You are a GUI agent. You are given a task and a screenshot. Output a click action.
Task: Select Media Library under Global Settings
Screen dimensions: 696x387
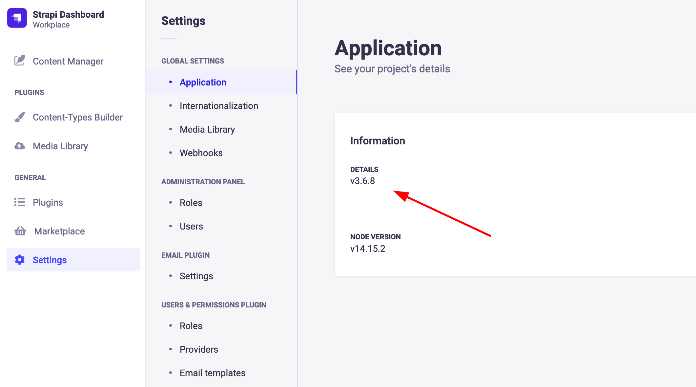[x=207, y=129]
